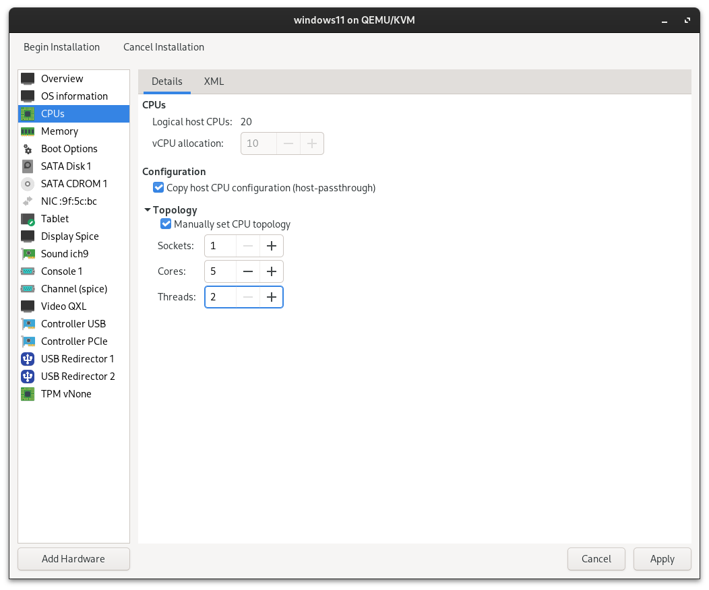Select the Details tab
The width and height of the screenshot is (709, 590).
167,81
